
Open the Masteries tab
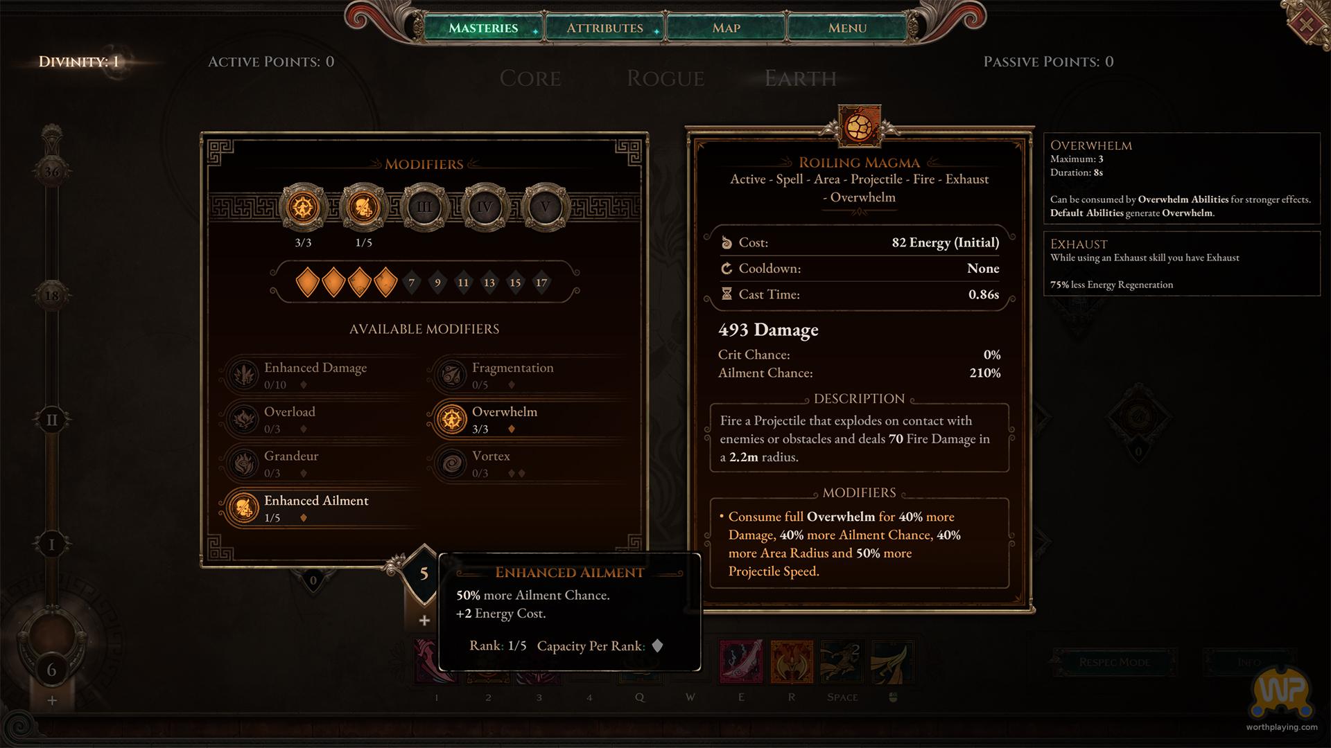pyautogui.click(x=483, y=28)
